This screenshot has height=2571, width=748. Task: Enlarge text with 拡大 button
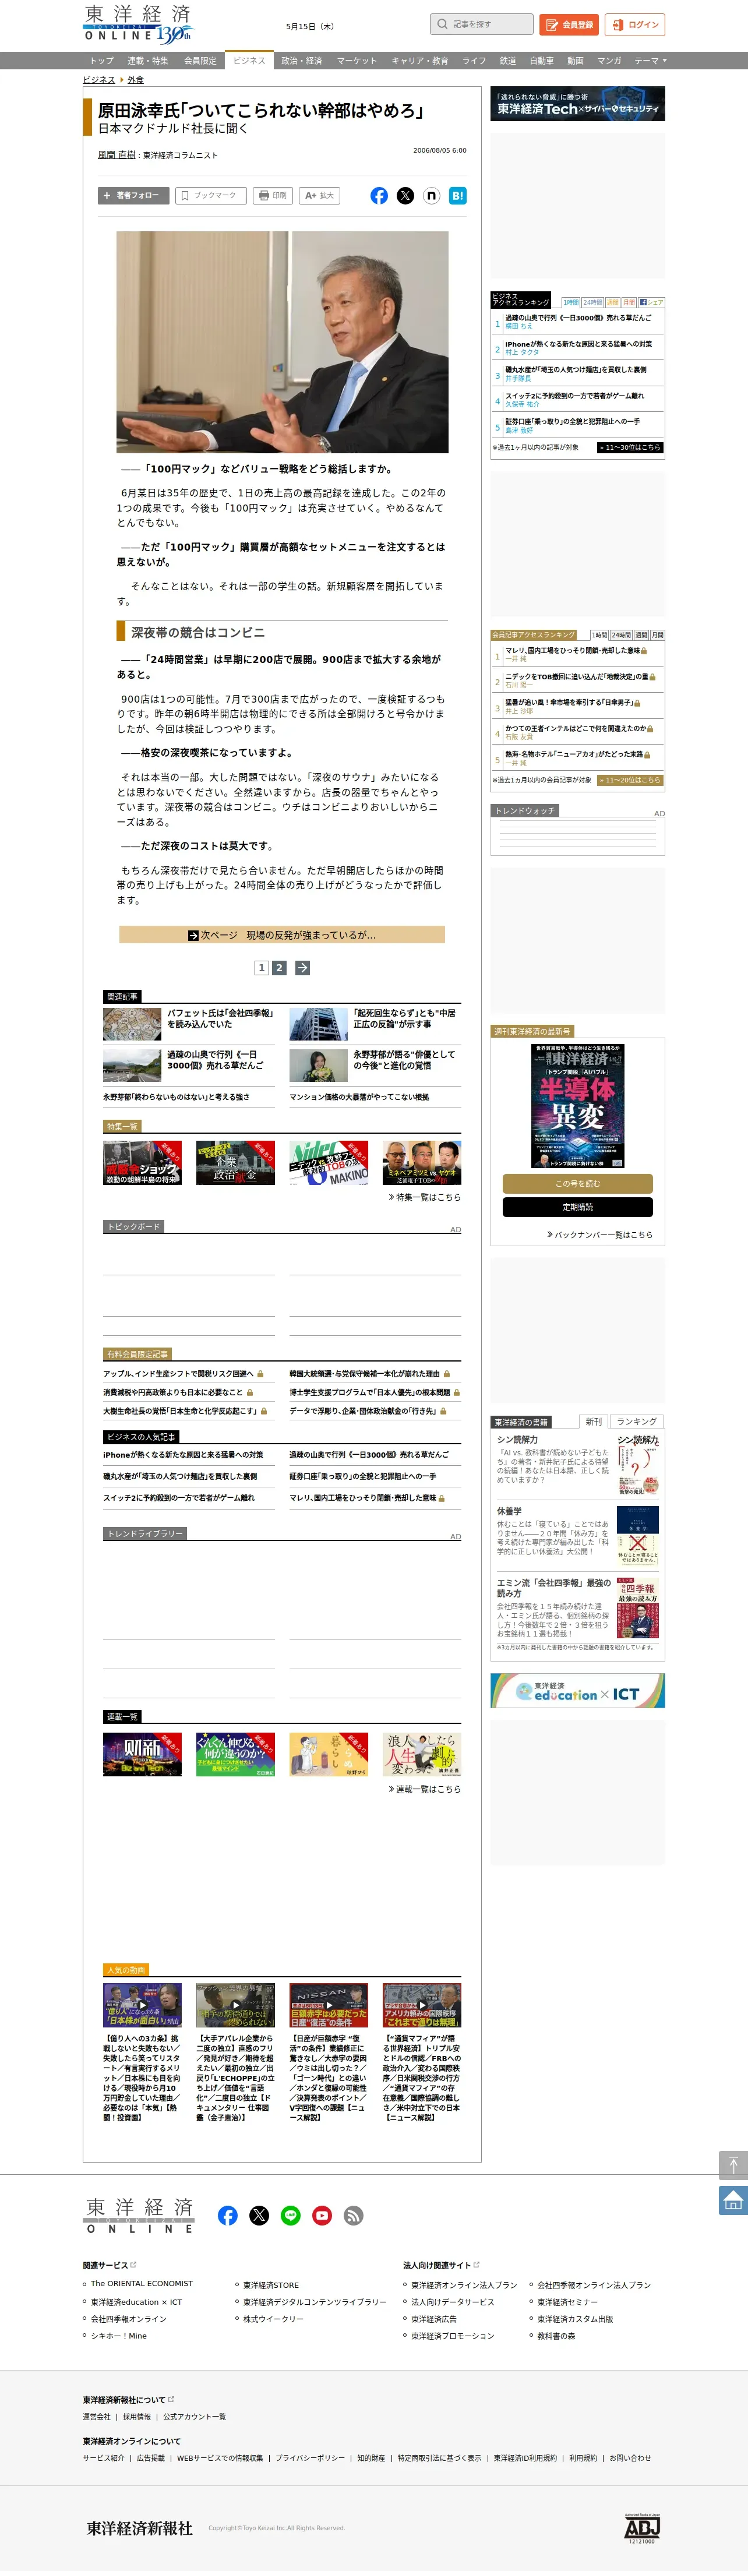point(320,196)
